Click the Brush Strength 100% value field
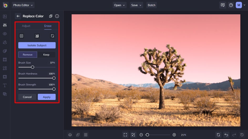This screenshot has height=139, width=248. (52, 85)
